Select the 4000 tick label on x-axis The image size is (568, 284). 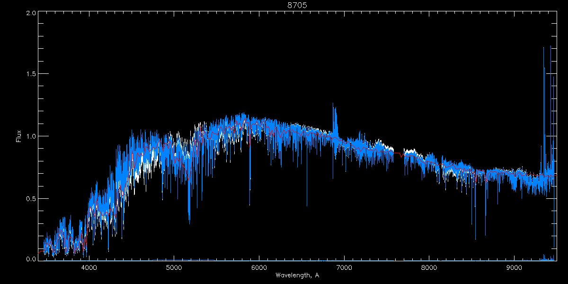click(x=89, y=267)
